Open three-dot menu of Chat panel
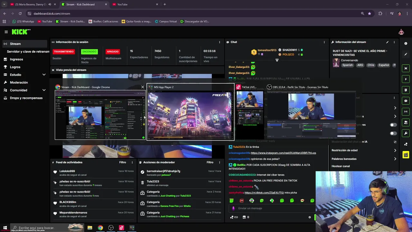Image resolution: width=412 pixels, height=232 pixels. [x=324, y=42]
